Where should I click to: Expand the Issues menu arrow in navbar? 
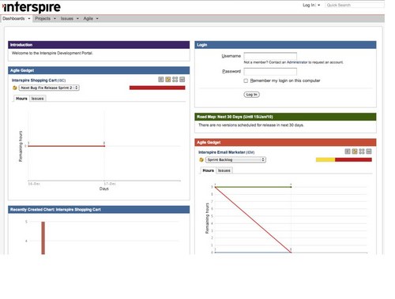pos(77,19)
